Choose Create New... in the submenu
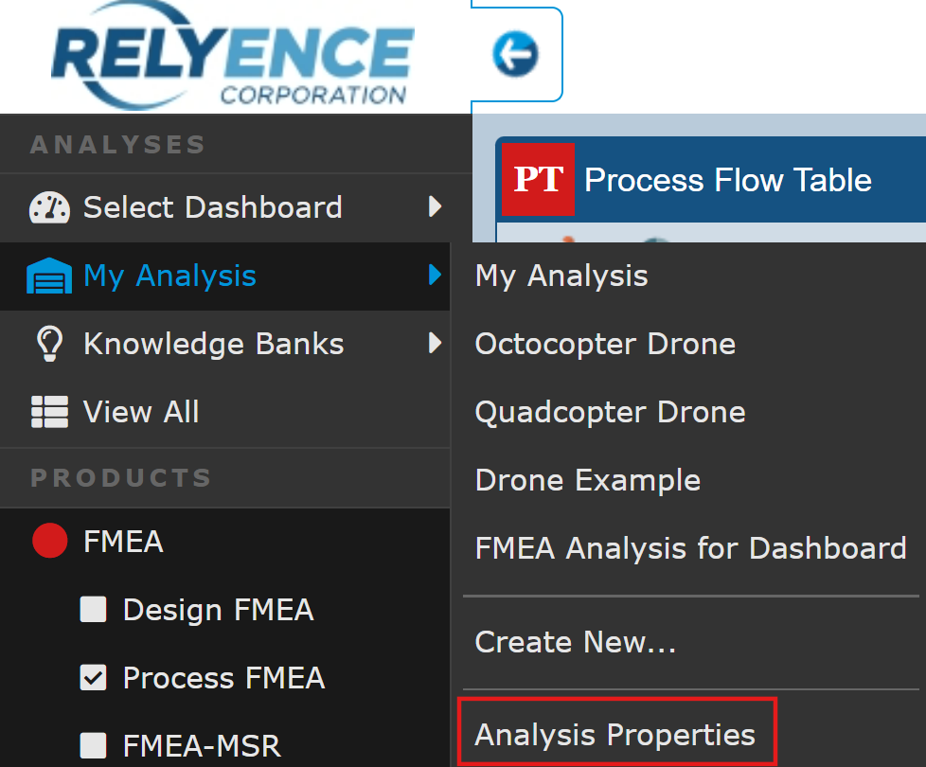The image size is (926, 767). click(x=576, y=643)
